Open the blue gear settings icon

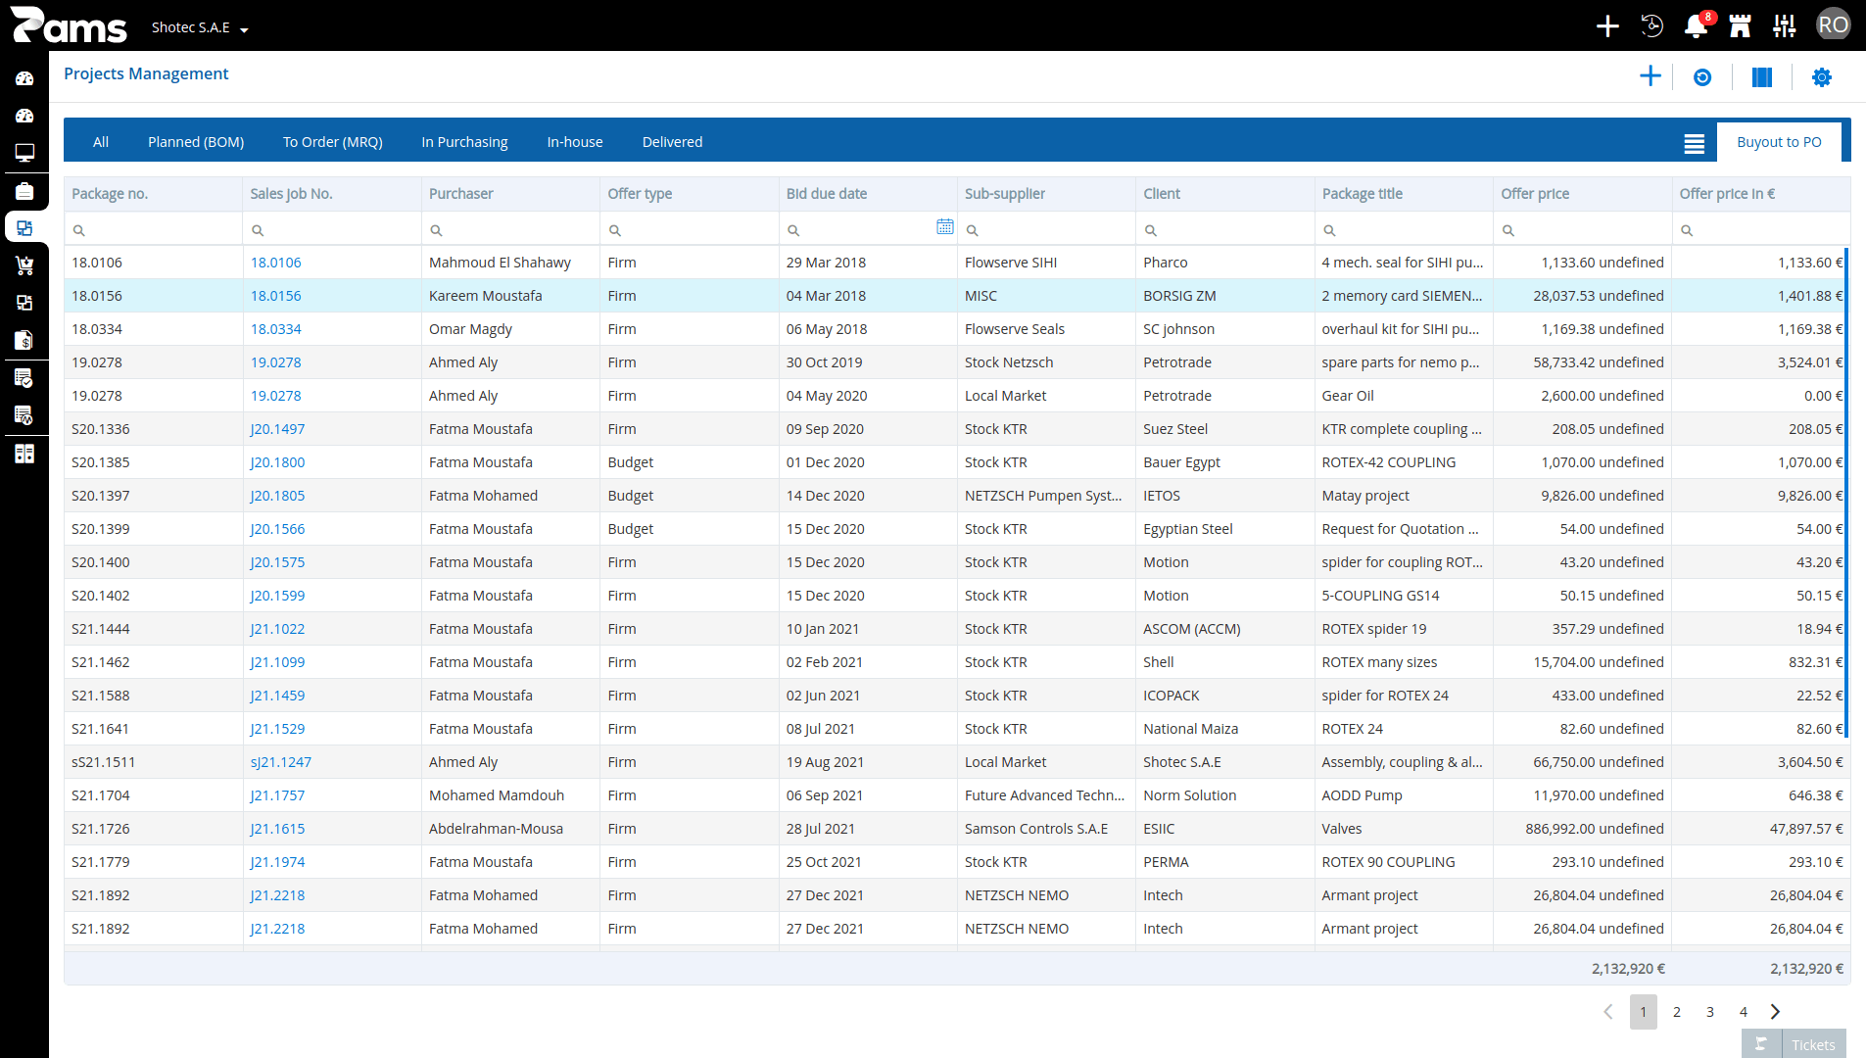(1822, 77)
